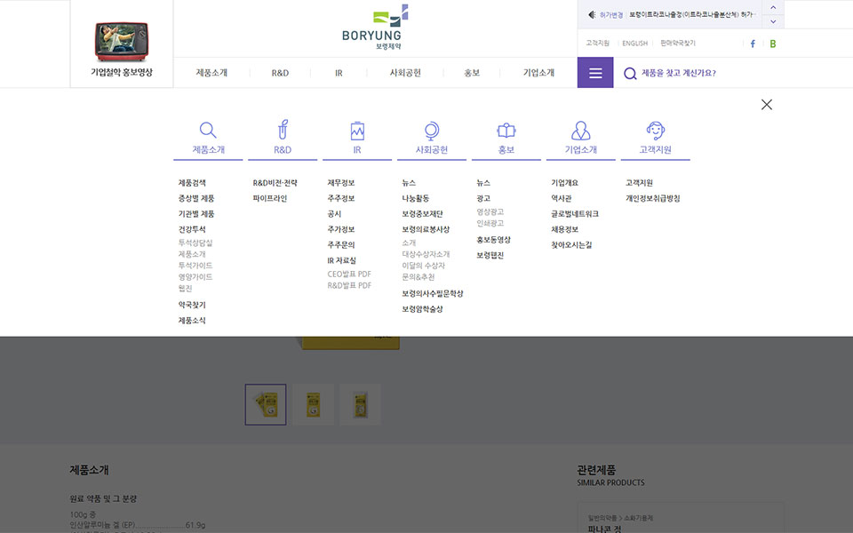The height and width of the screenshot is (533, 853).
Task: Open the green B blog icon
Action: pos(773,44)
